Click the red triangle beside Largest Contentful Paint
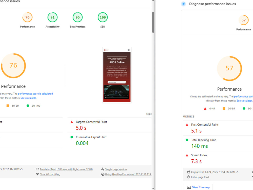Image resolution: width=253 pixels, height=190 pixels. click(72, 122)
